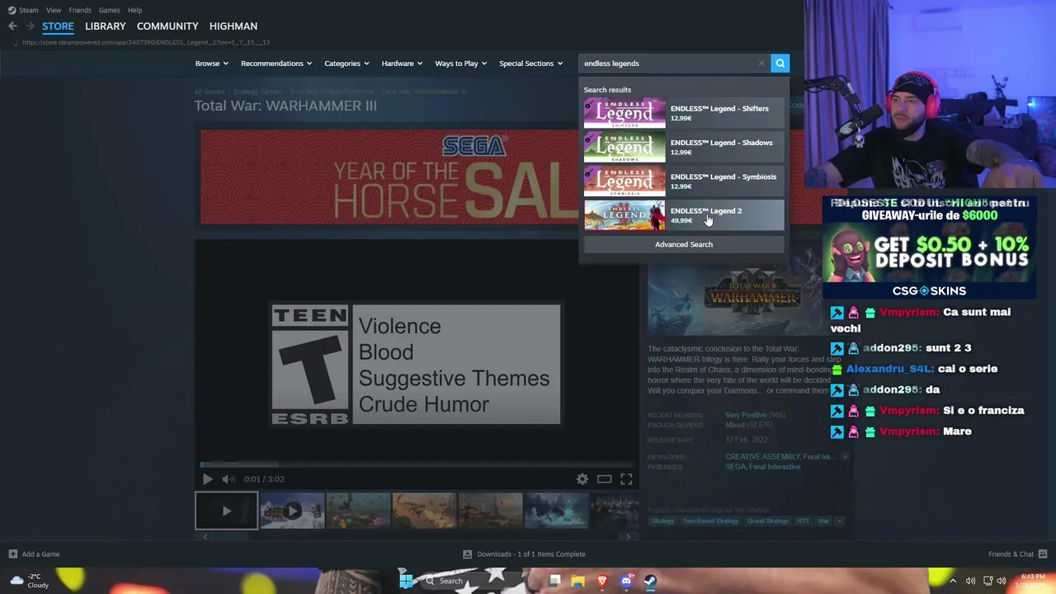The height and width of the screenshot is (594, 1056).
Task: Open the Help menu
Action: click(134, 10)
